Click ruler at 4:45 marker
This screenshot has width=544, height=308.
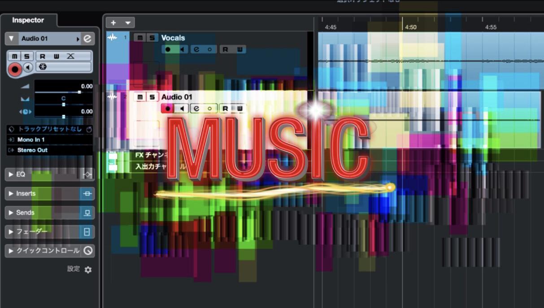click(331, 27)
